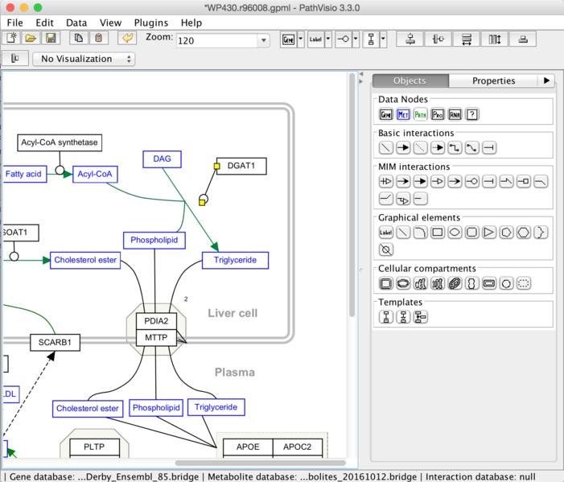Insert the Mitochondria compartment shape
This screenshot has height=482, width=564.
click(x=455, y=283)
